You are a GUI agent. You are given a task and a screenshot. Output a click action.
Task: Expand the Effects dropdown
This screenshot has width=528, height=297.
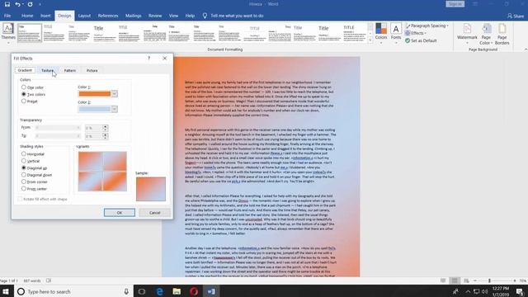pyautogui.click(x=425, y=33)
